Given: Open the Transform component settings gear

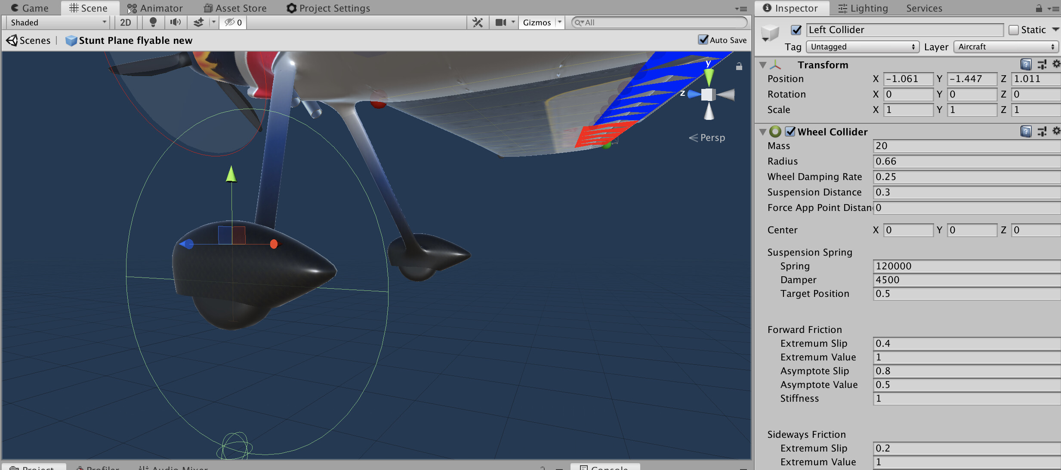Looking at the screenshot, I should point(1057,64).
